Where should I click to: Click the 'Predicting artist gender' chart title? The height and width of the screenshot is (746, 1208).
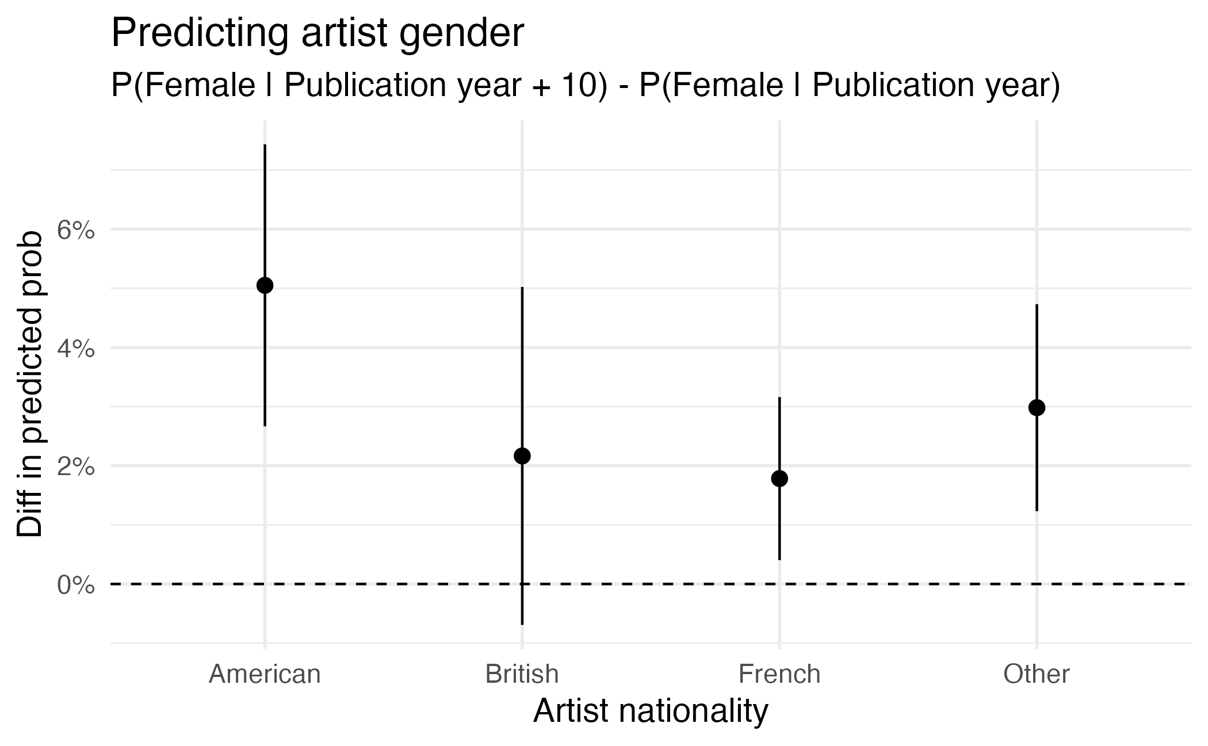point(317,33)
